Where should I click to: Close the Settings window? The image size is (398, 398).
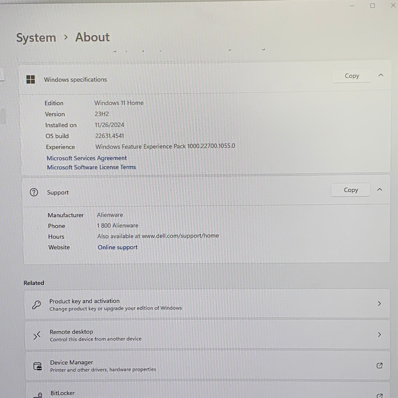[x=393, y=5]
